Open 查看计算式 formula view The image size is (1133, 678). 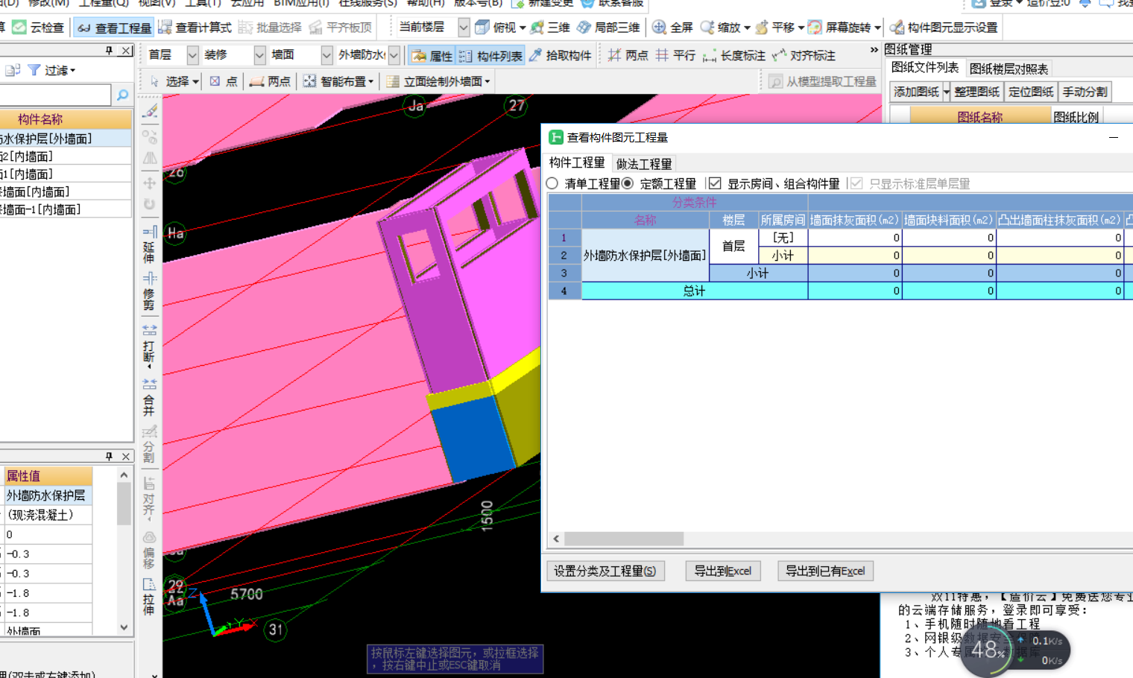point(195,28)
